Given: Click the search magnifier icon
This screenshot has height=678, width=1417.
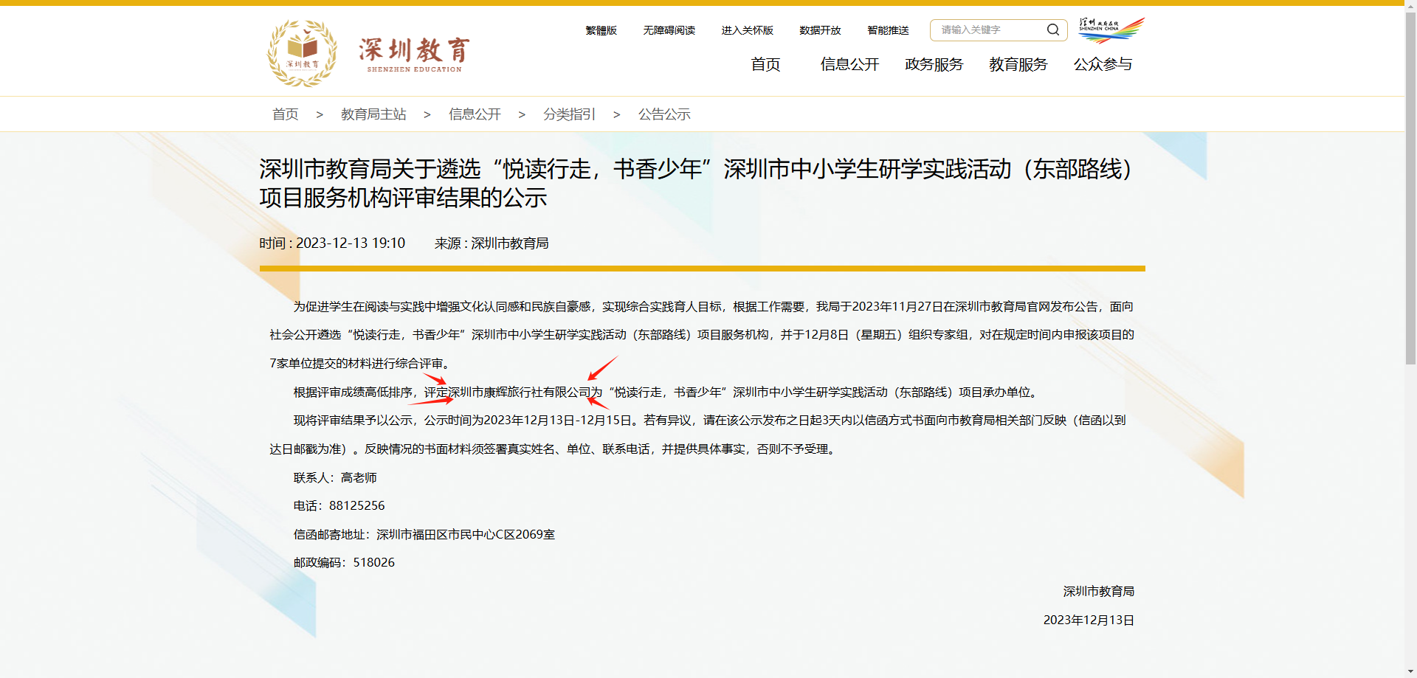Looking at the screenshot, I should point(1053,30).
